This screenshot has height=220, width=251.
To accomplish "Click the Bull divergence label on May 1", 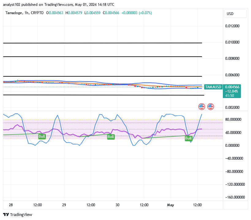I will [x=189, y=138].
